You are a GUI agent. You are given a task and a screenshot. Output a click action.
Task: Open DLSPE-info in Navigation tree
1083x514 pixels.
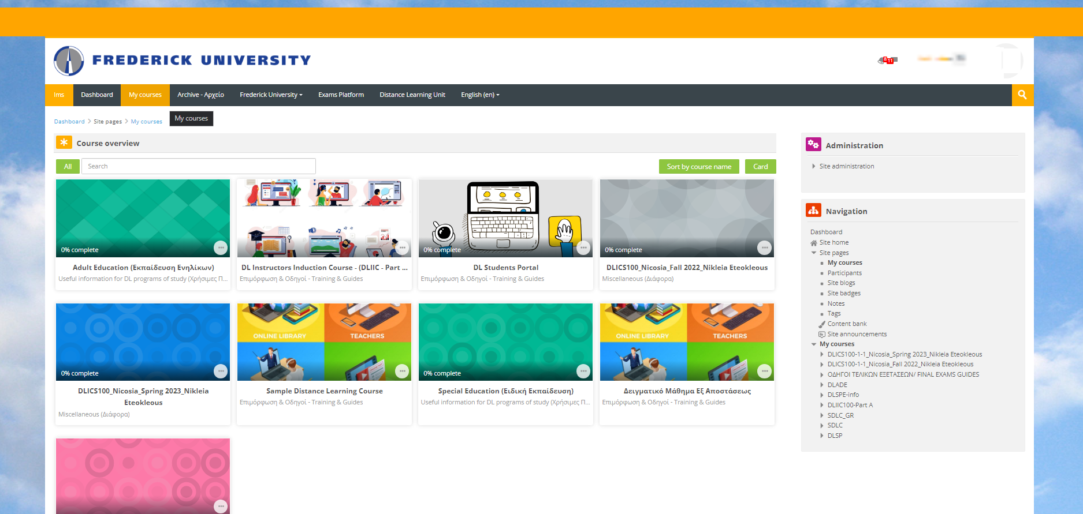843,395
